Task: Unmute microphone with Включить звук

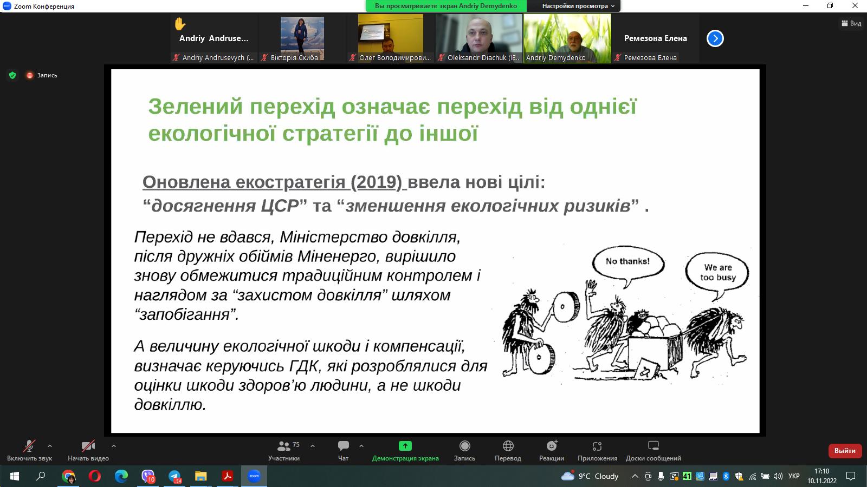Action: 28,450
